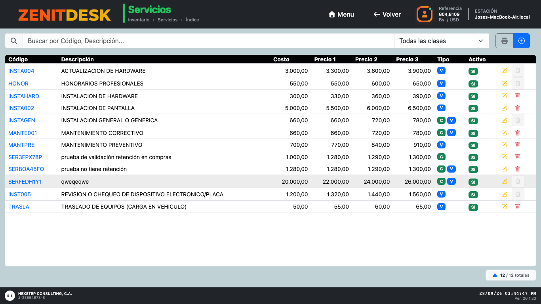Image resolution: width=541 pixels, height=304 pixels.
Task: Open service code MANTE001 link
Action: tap(23, 133)
